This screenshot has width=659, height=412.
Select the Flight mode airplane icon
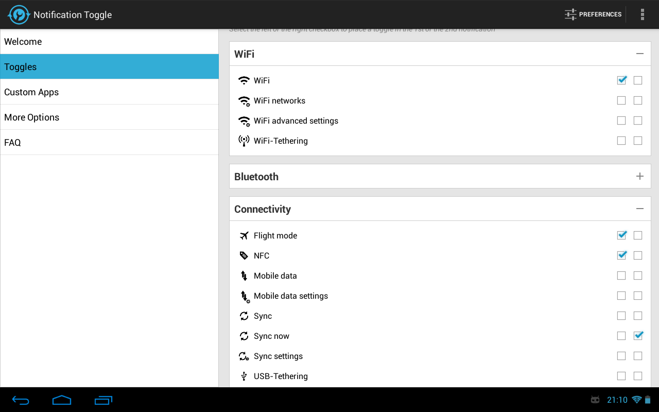(x=243, y=235)
